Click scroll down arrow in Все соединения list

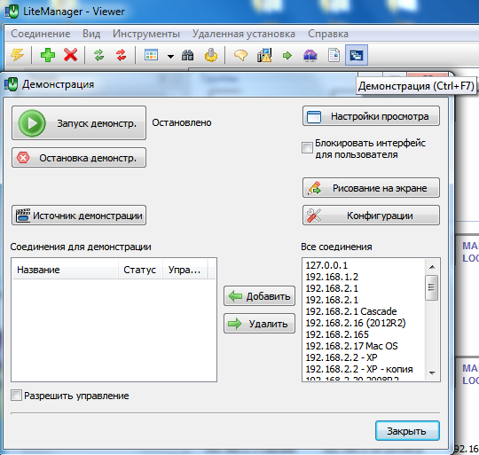(x=432, y=373)
